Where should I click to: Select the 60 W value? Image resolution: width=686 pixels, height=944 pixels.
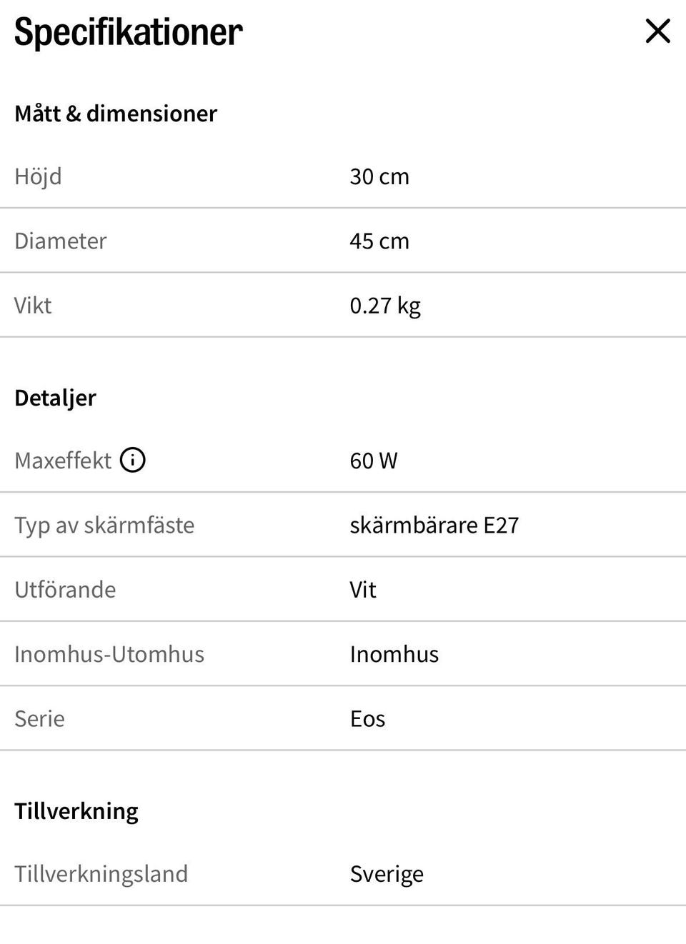pos(374,461)
